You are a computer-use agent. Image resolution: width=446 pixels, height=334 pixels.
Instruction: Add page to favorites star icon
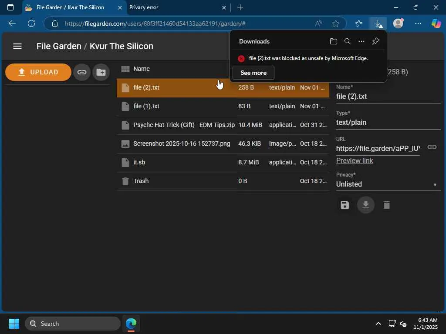(336, 23)
